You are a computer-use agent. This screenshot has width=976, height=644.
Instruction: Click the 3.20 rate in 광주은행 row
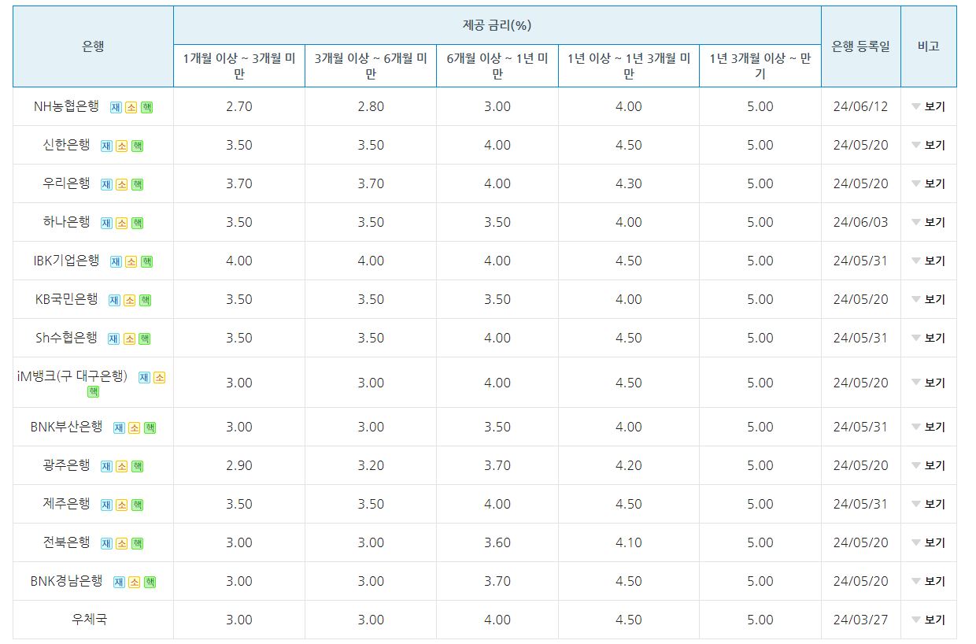coord(371,465)
